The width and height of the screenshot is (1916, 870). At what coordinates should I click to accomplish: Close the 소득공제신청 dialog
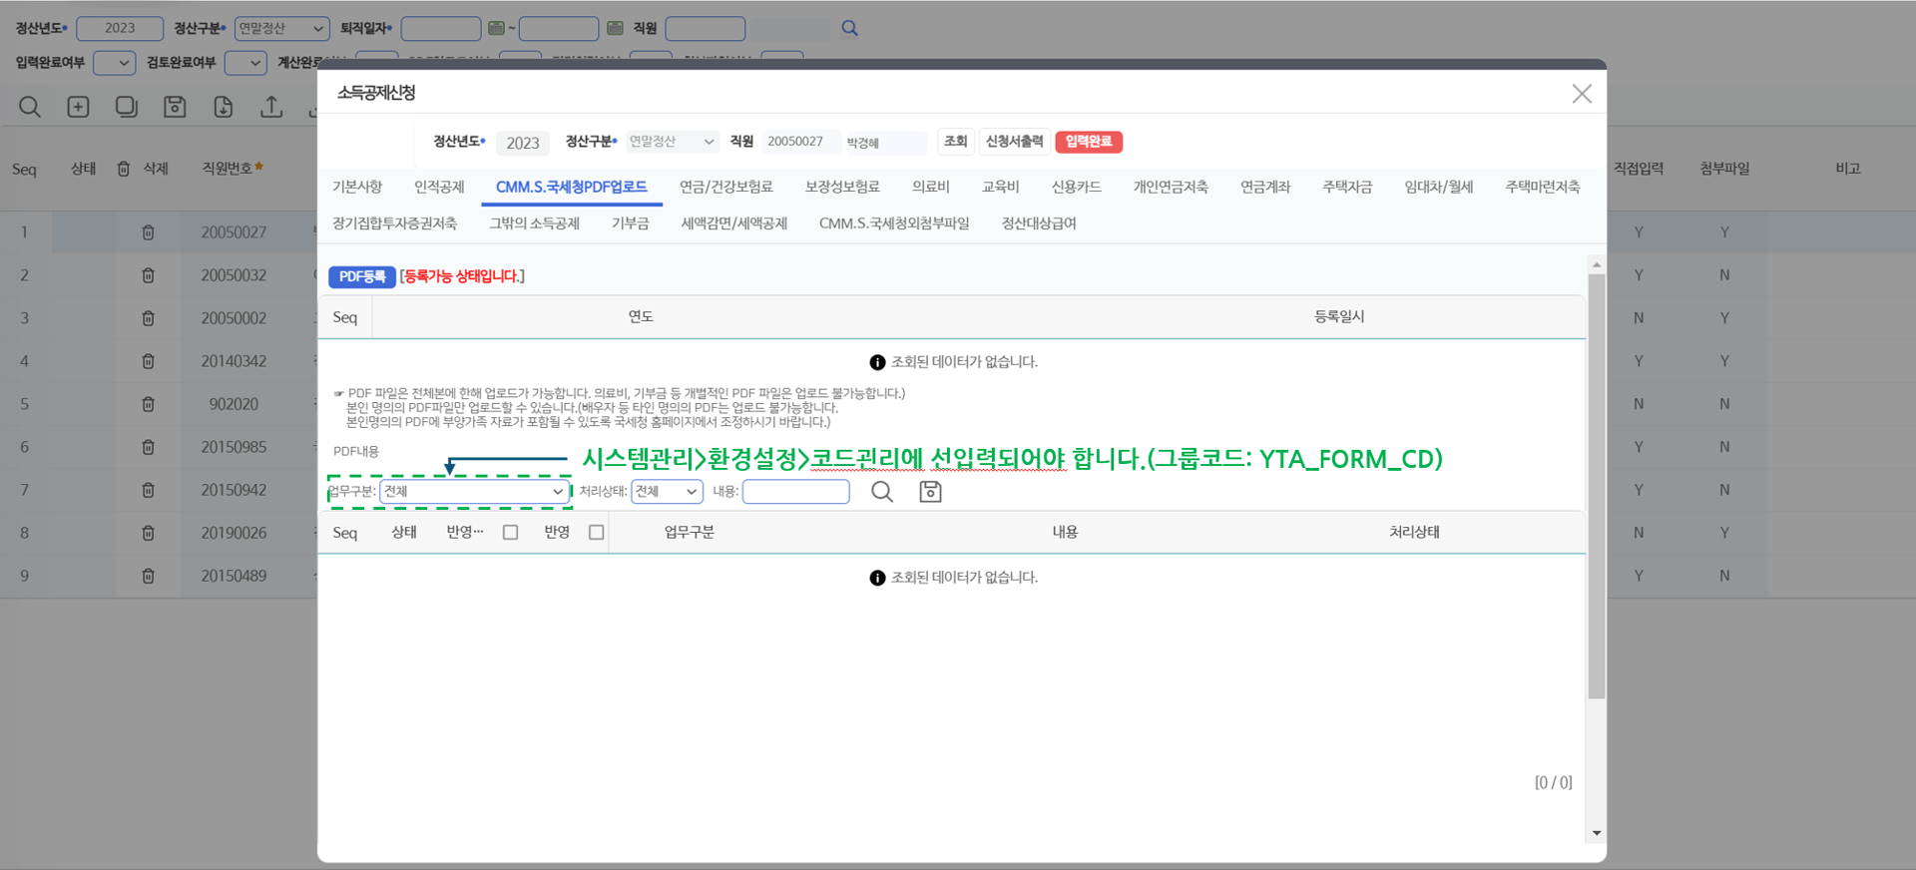point(1582,94)
